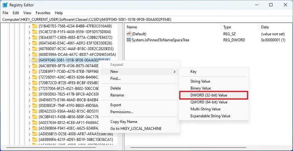Click folder icon of {51B4D7E5-7568-4234-B4BB-47FB3C016A69}
This screenshot has height=151, width=293.
[35, 26]
